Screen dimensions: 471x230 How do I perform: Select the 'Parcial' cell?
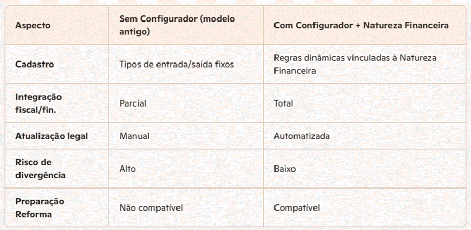133,103
